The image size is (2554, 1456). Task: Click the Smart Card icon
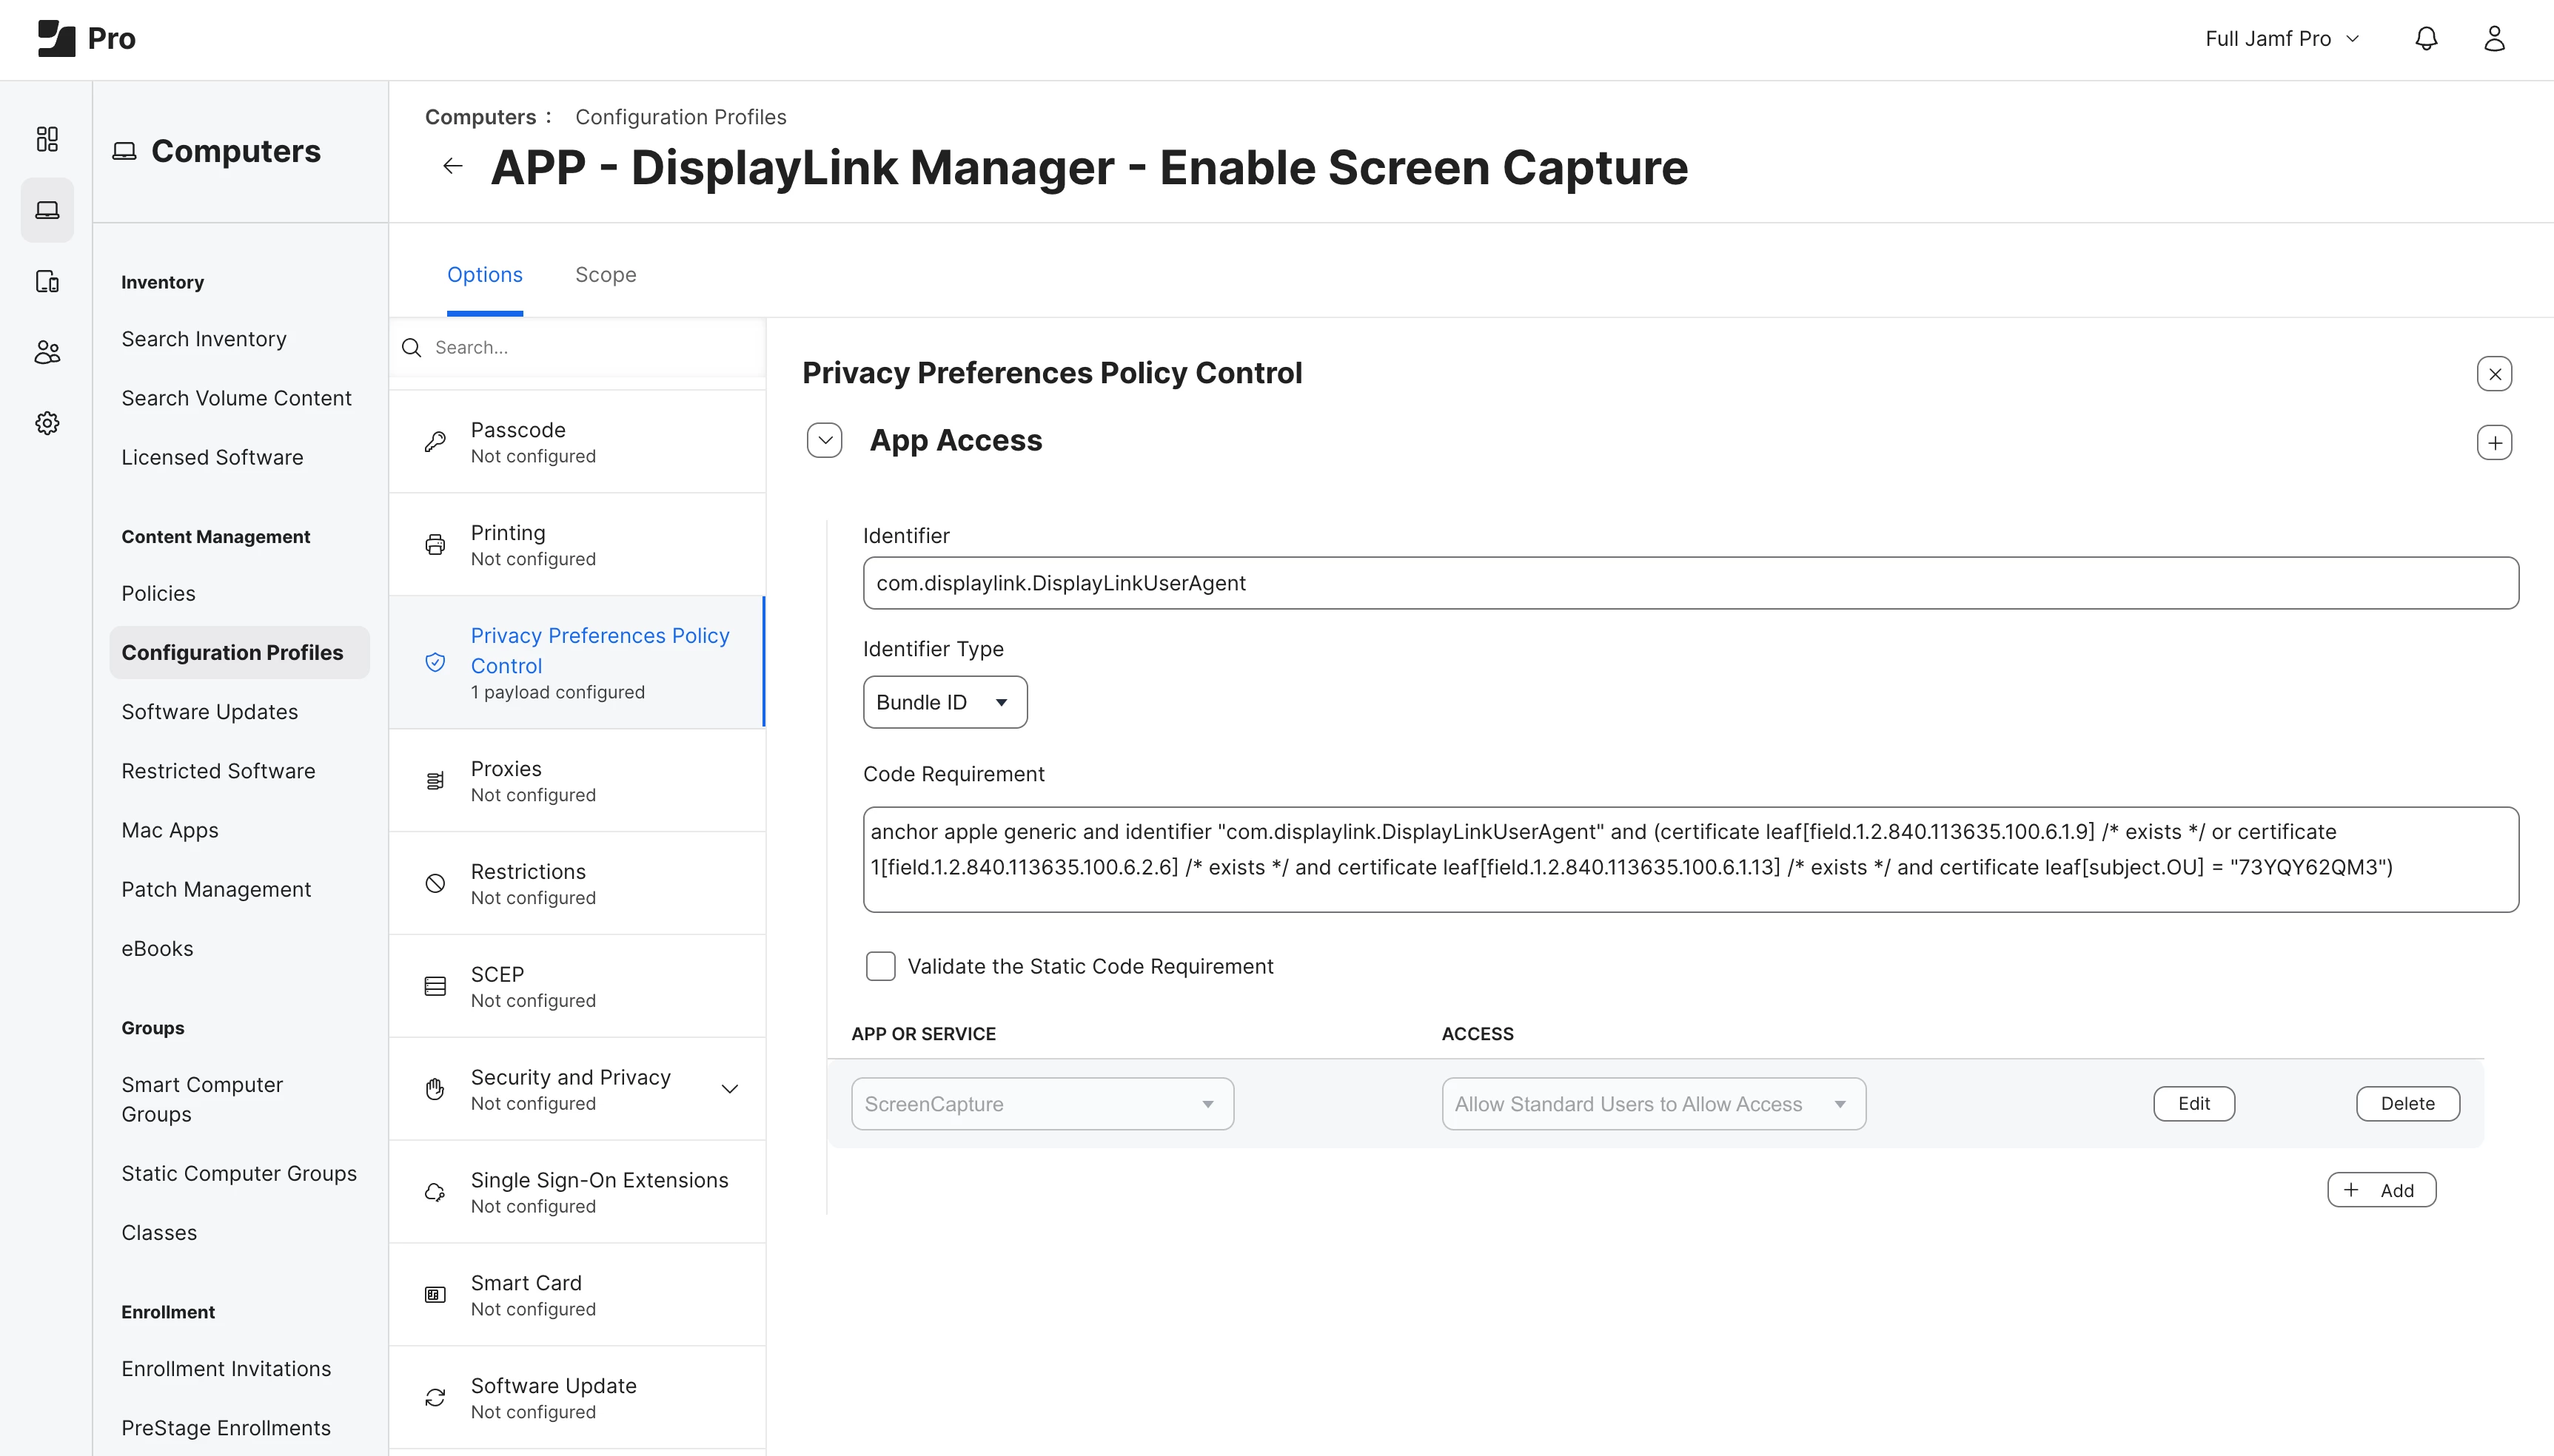click(x=435, y=1295)
